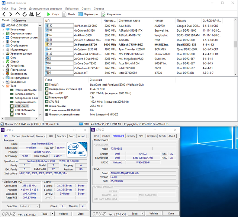Switch to the Избранное sidebar tab
Image resolution: width=238 pixels, height=217 pixels.
(x=19, y=20)
